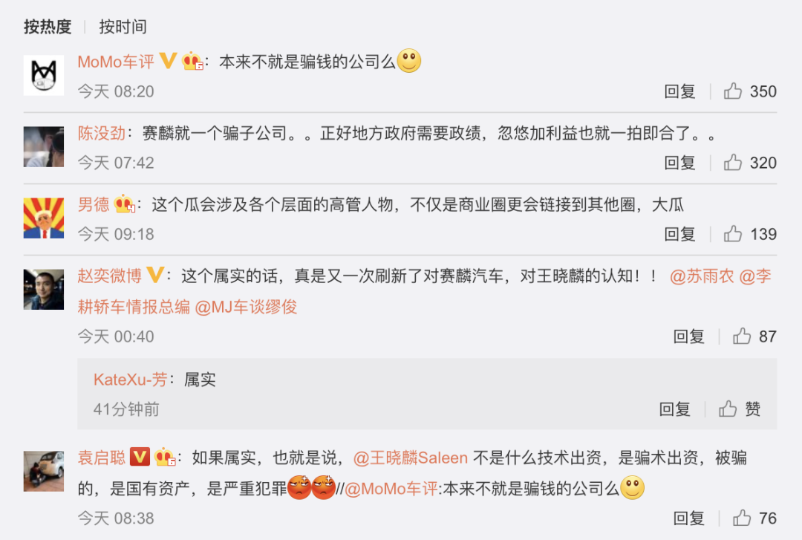Image resolution: width=802 pixels, height=540 pixels.
Task: Like 男德's comment with 139 likes
Action: pyautogui.click(x=732, y=234)
